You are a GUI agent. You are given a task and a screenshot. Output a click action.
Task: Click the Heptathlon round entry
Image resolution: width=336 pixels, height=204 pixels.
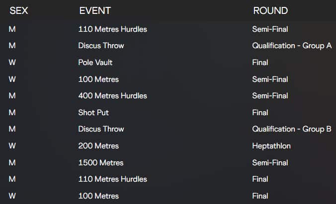(x=271, y=146)
